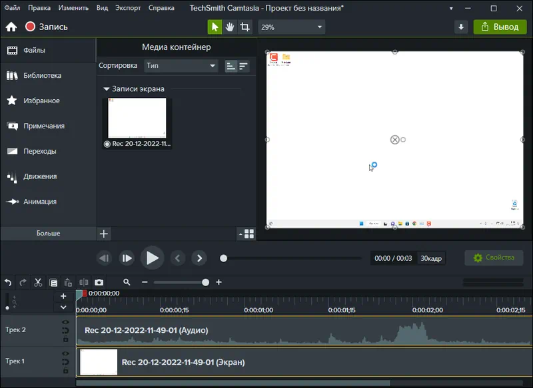Jump to previous clip playback button
Screen dimensions: 533x388
coord(104,258)
